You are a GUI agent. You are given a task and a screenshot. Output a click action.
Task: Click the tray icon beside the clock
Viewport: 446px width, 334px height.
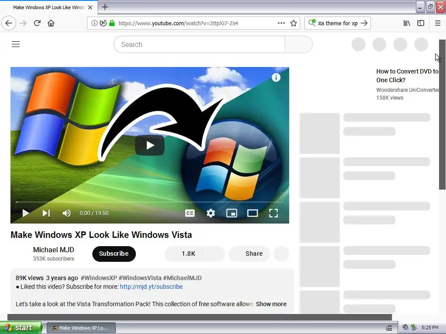click(414, 327)
